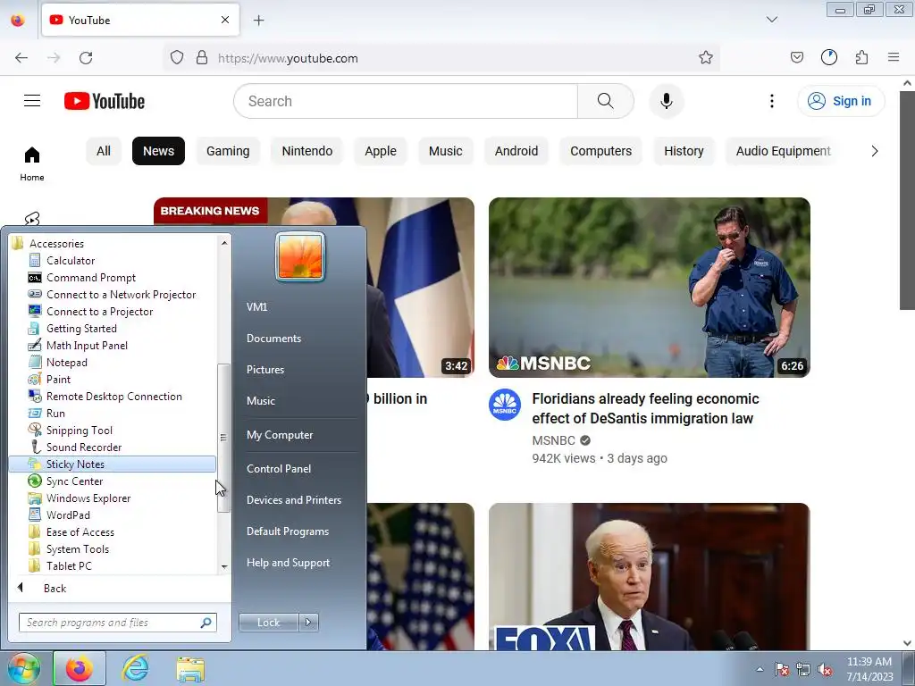Show hidden system tray icons

[760, 669]
